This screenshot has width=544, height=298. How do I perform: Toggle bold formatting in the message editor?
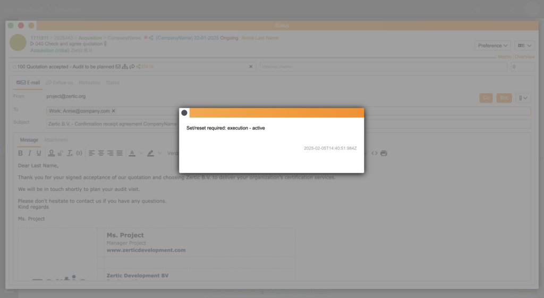pos(20,153)
